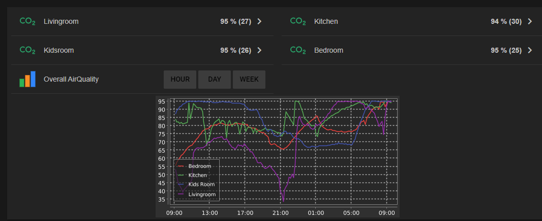This screenshot has height=221, width=542.
Task: Select the Bedroom item label
Action: (x=328, y=50)
